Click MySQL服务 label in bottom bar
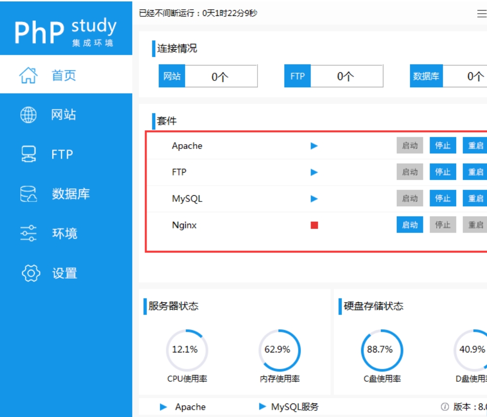 coord(295,407)
